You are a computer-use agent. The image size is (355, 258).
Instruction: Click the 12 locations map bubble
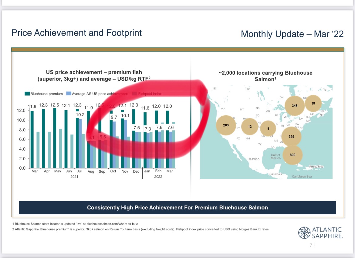tap(250, 126)
